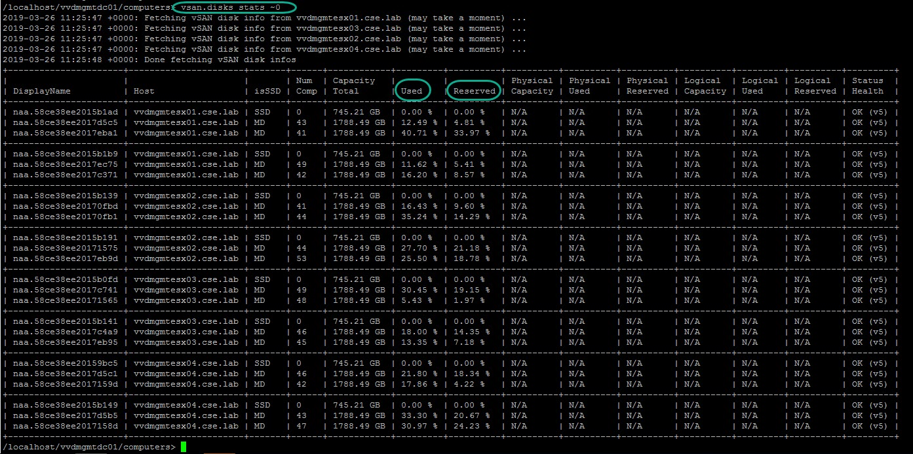Click the circled Reserved column header
The height and width of the screenshot is (454, 913).
[474, 91]
